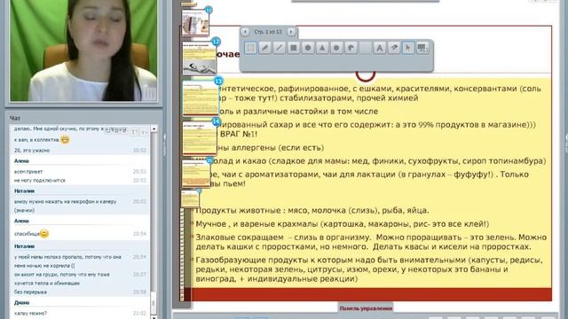The image size is (568, 319).
Task: Click slide line starting 'Газообразующие продукты'
Action: 369,269
